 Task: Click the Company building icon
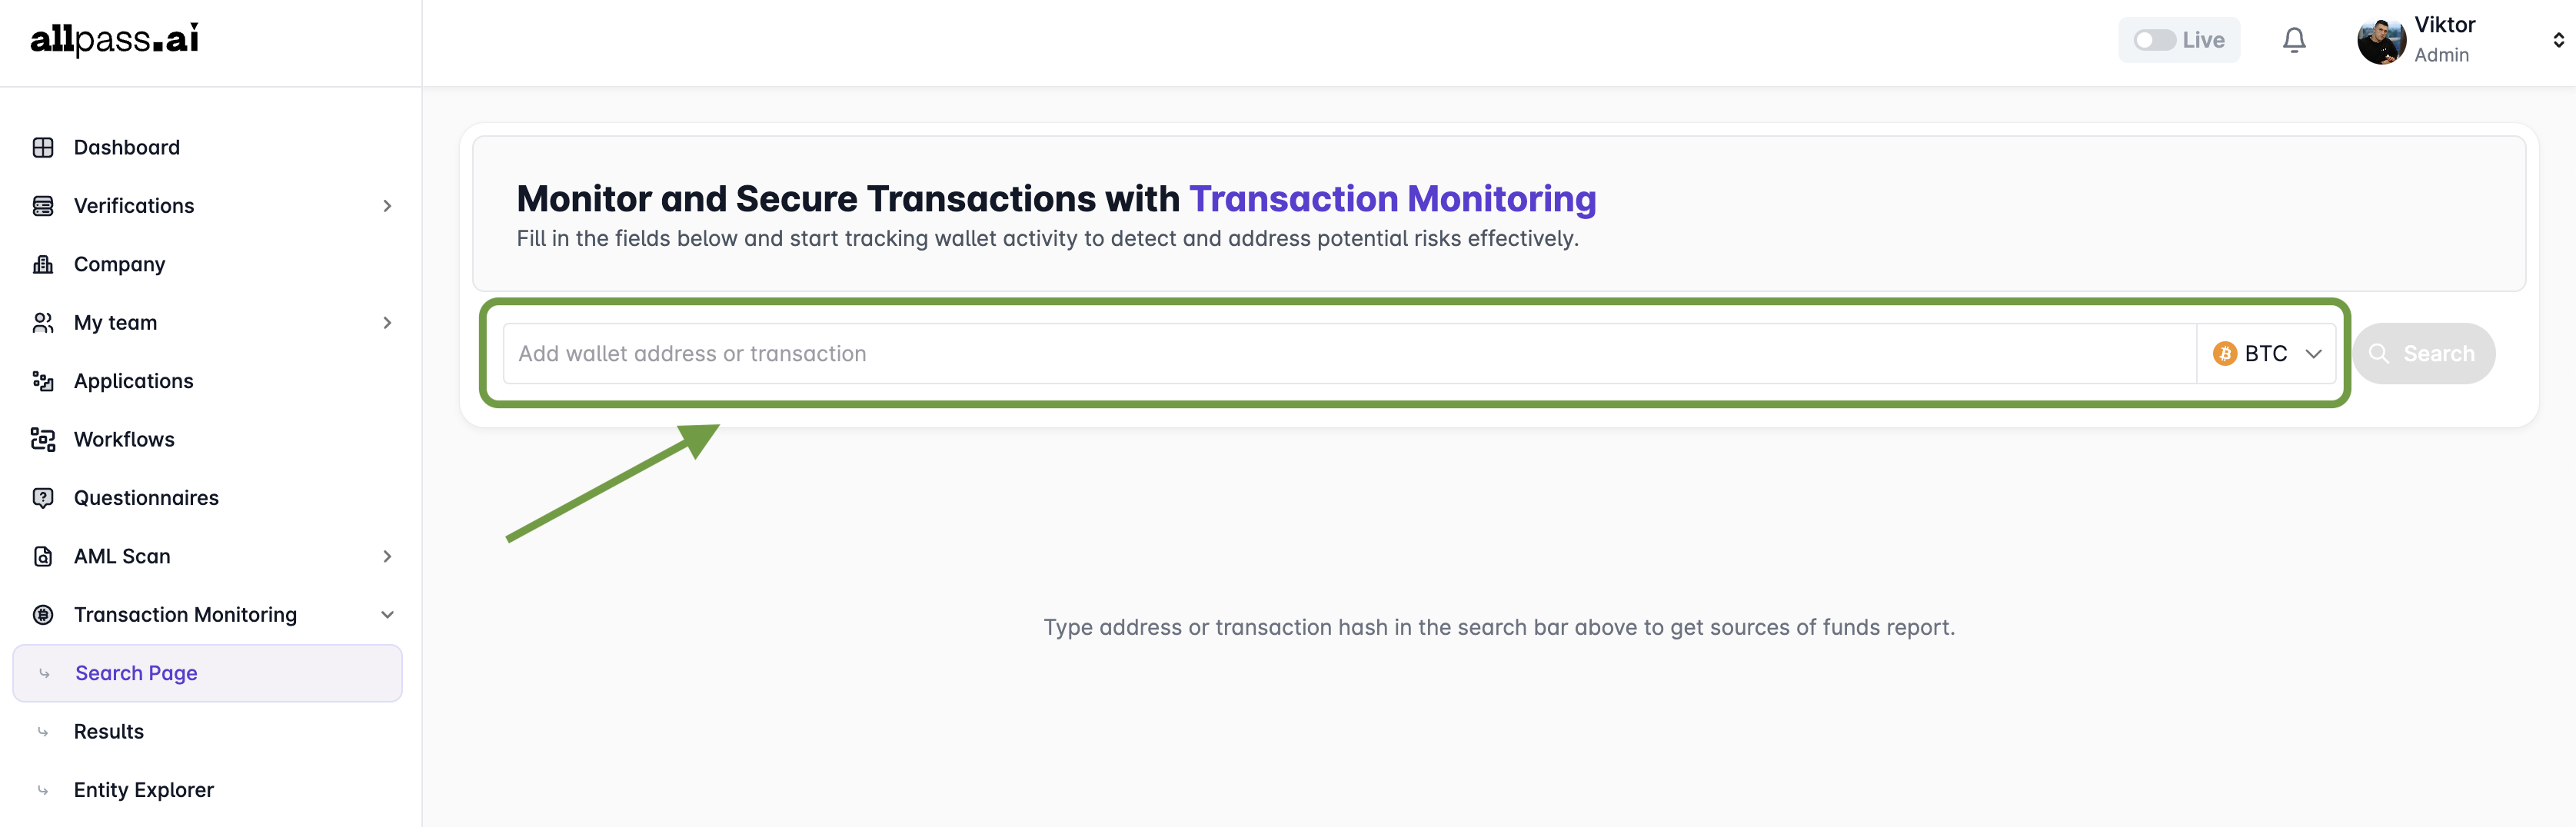(x=43, y=264)
